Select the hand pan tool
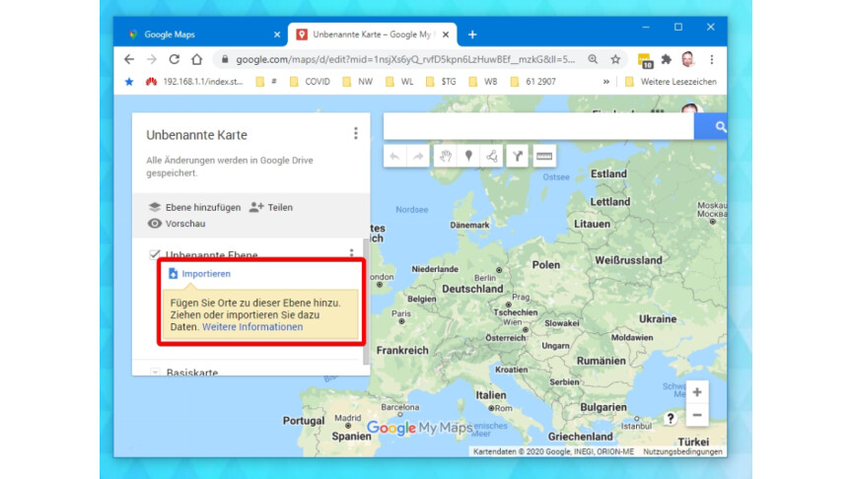852x479 pixels. pos(446,157)
